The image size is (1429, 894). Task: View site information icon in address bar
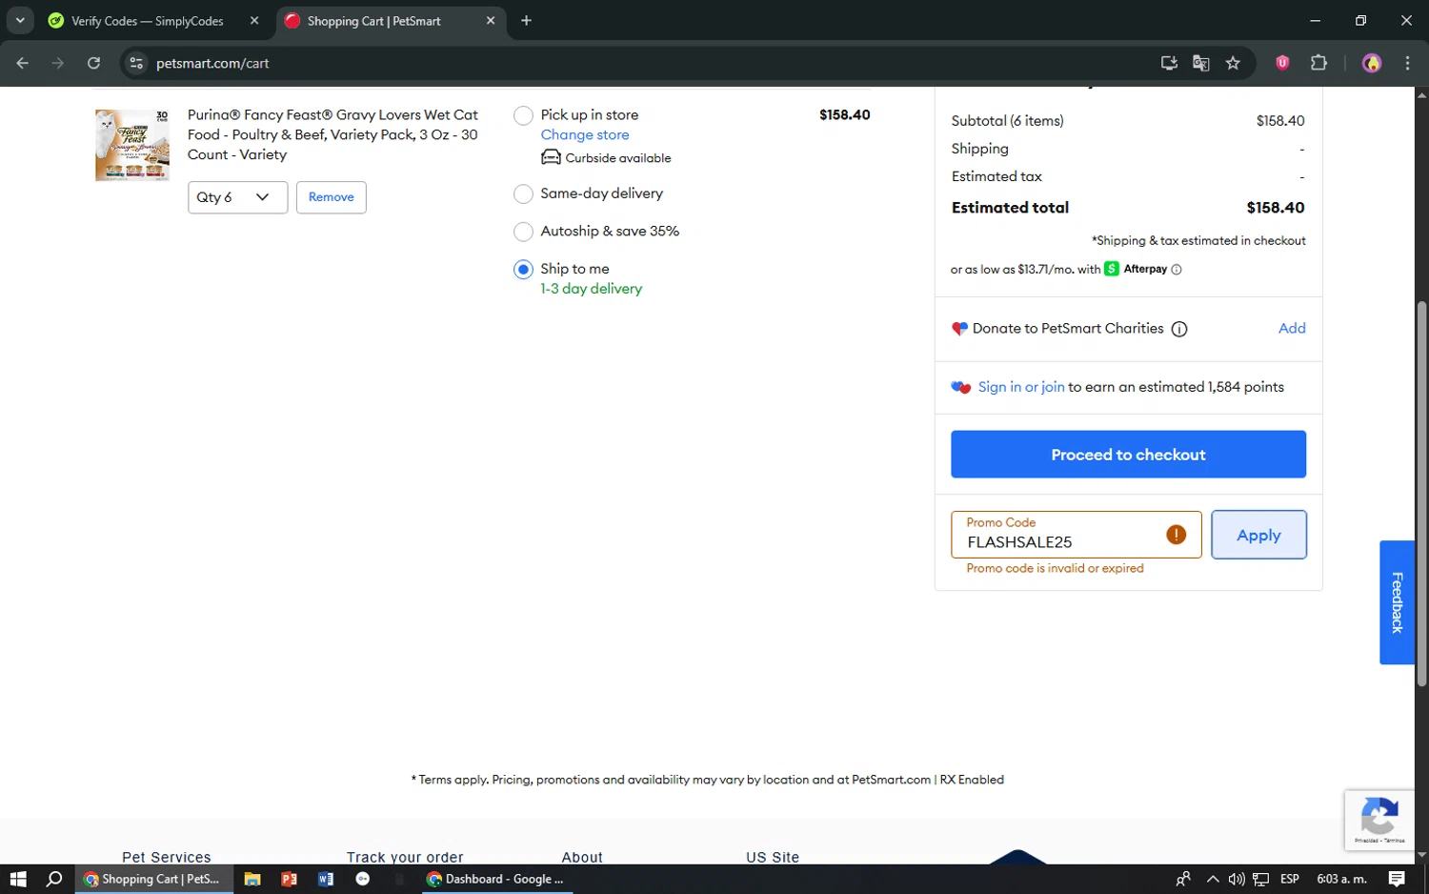coord(136,63)
